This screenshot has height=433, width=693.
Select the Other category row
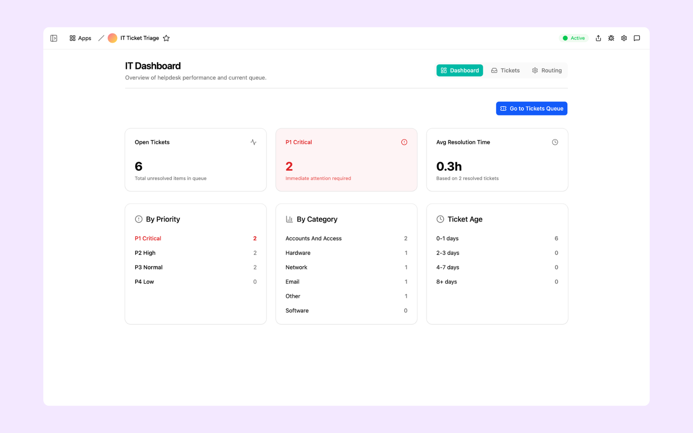coord(346,296)
